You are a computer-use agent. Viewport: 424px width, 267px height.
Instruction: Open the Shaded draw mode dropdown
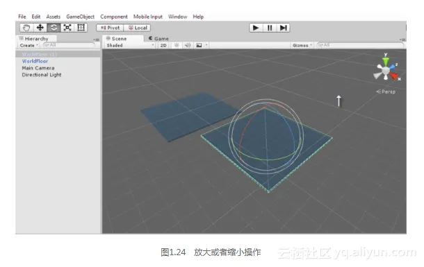[130, 45]
